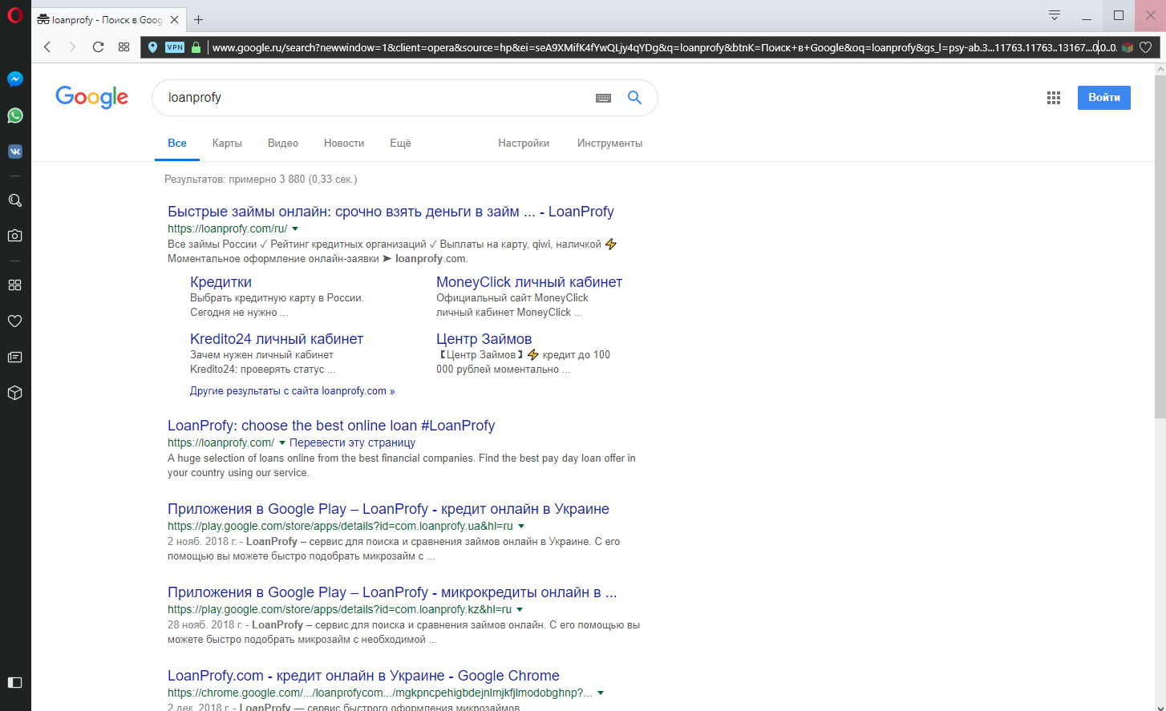This screenshot has height=711, width=1166.
Task: Expand arrow next to https://loanprofy.com/
Action: 282,443
